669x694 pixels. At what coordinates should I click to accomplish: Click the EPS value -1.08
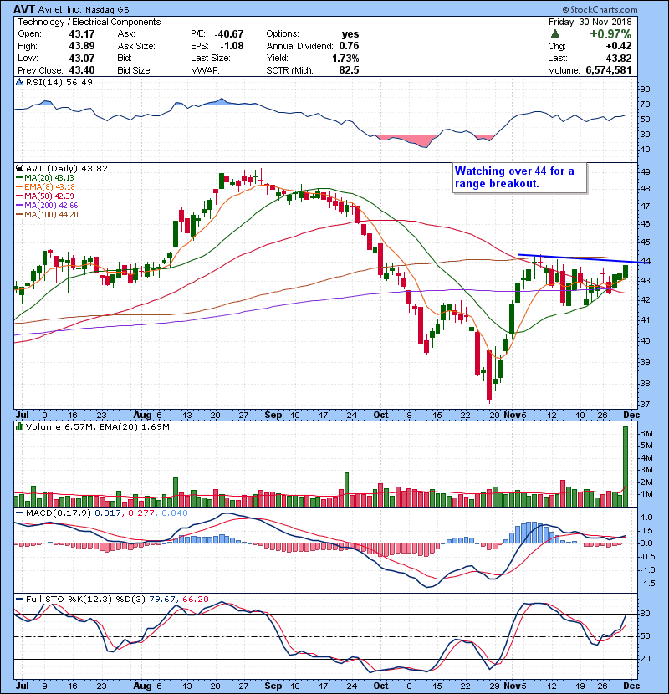[x=232, y=46]
